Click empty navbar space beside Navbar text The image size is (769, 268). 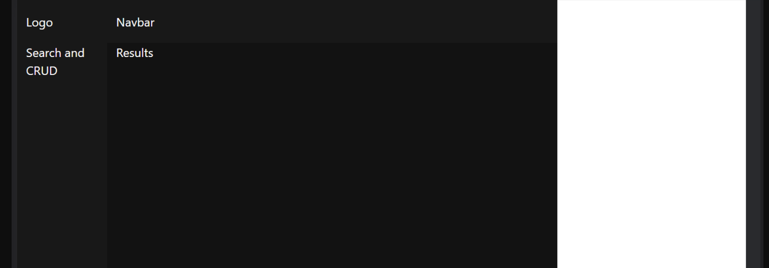point(352,22)
